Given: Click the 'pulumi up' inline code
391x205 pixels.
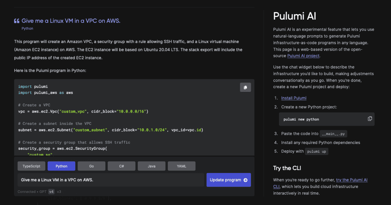Looking at the screenshot, I should [x=317, y=151].
